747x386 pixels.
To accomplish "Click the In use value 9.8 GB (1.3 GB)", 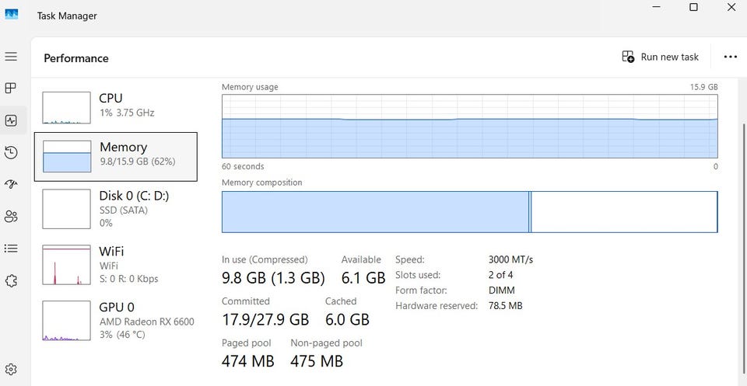I will tap(273, 278).
